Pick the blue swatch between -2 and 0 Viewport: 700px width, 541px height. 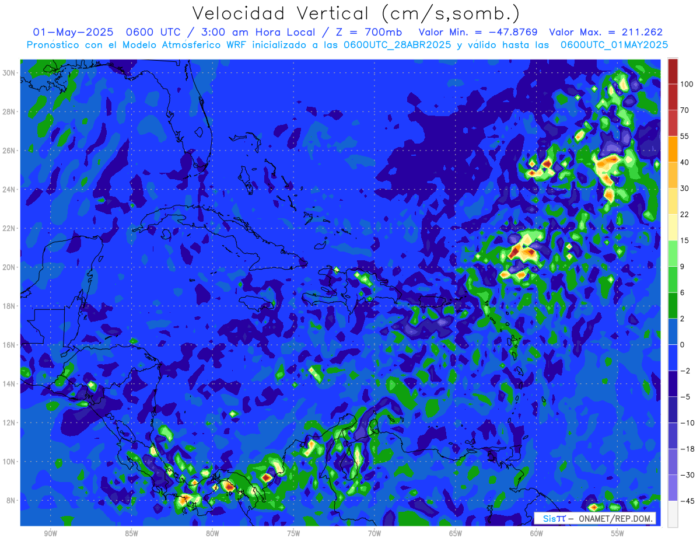pos(673,358)
